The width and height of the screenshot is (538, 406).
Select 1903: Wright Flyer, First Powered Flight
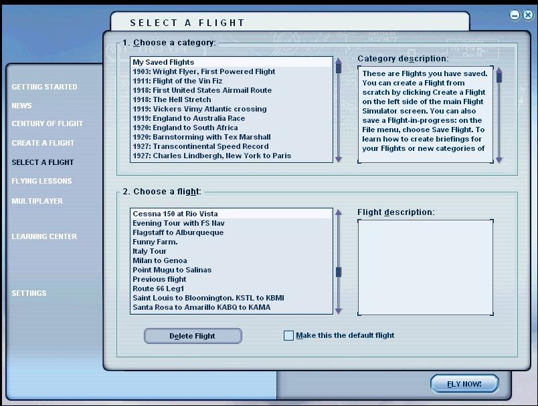coord(232,71)
